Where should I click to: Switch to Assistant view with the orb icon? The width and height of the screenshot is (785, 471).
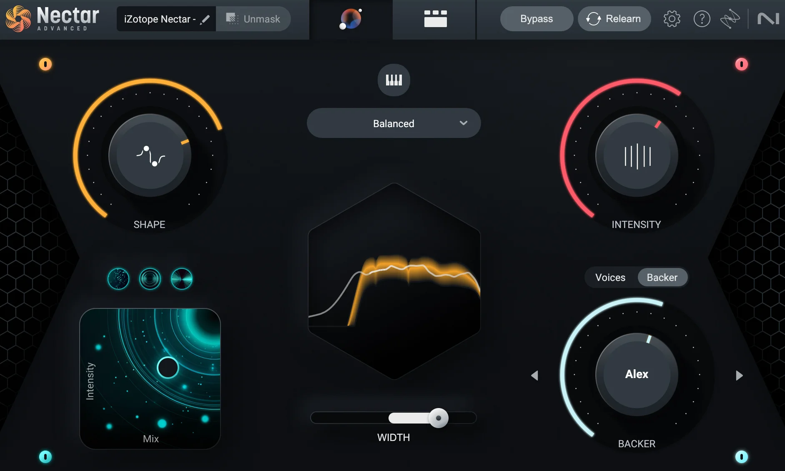point(351,20)
